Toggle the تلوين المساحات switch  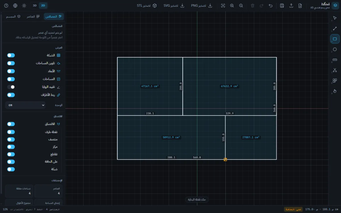coord(11,63)
